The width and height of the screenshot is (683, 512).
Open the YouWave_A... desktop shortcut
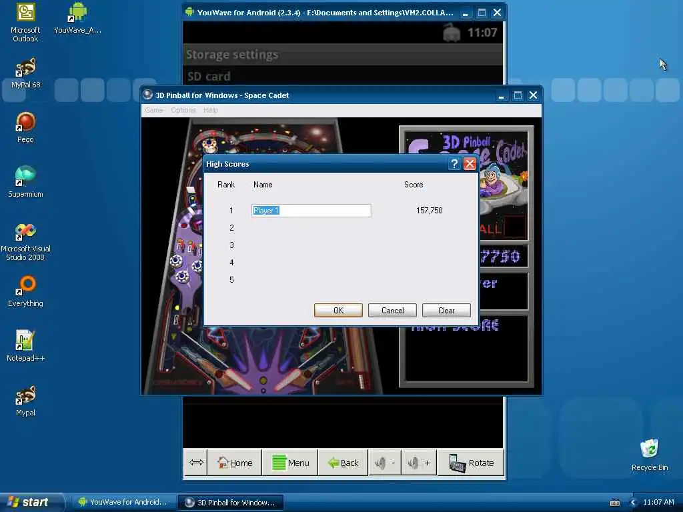77,19
